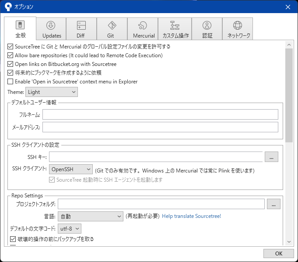Click the Custom Actions (カスタム操作) icon
This screenshot has width=298, height=262.
(x=175, y=25)
